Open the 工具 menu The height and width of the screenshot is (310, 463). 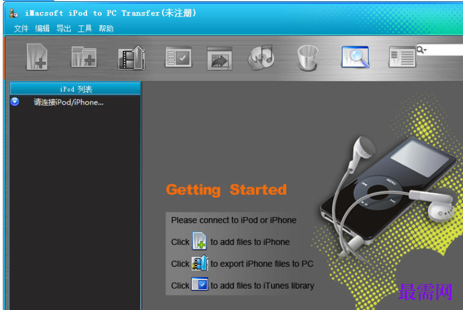pyautogui.click(x=85, y=29)
